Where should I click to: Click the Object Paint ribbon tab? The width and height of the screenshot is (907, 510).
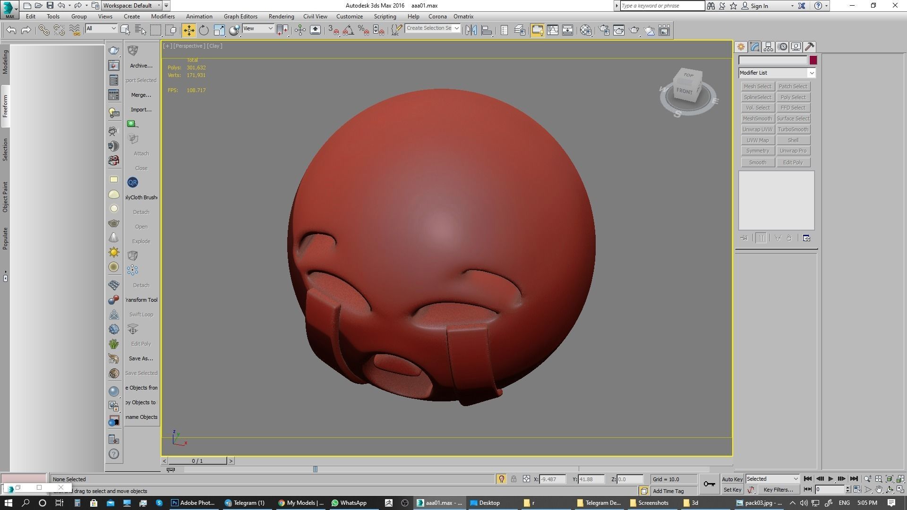pos(5,197)
